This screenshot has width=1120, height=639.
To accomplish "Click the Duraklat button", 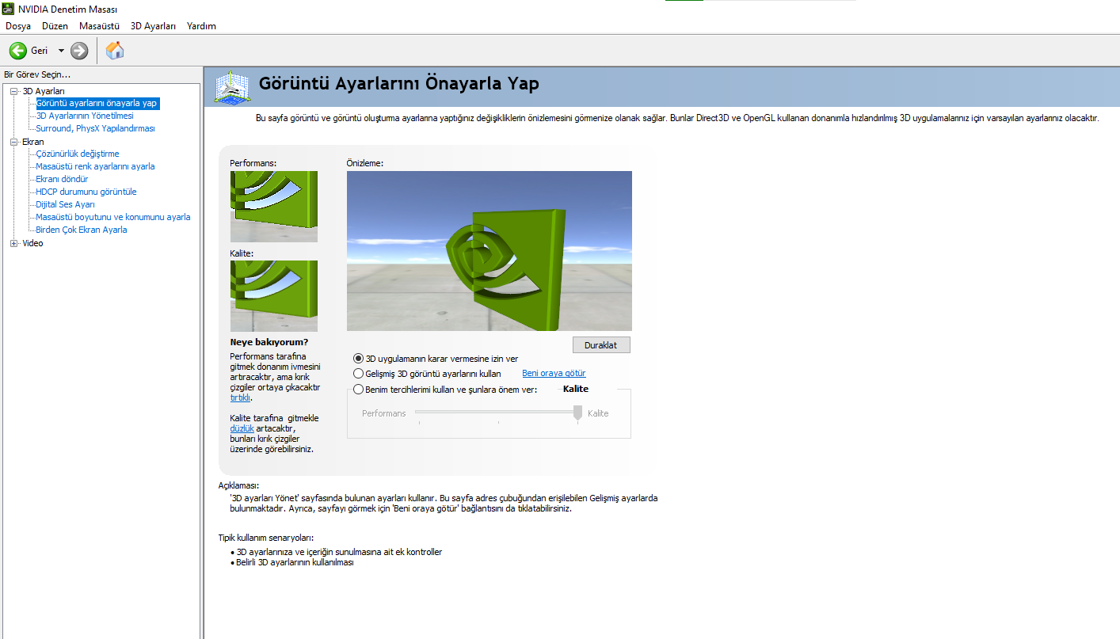I will pyautogui.click(x=601, y=345).
